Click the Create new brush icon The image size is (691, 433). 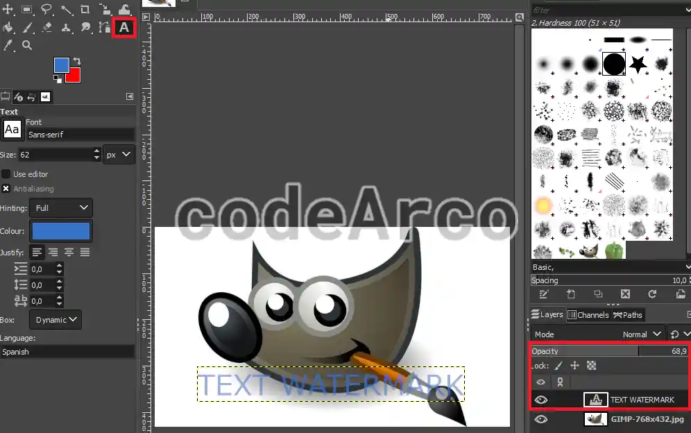tap(571, 294)
